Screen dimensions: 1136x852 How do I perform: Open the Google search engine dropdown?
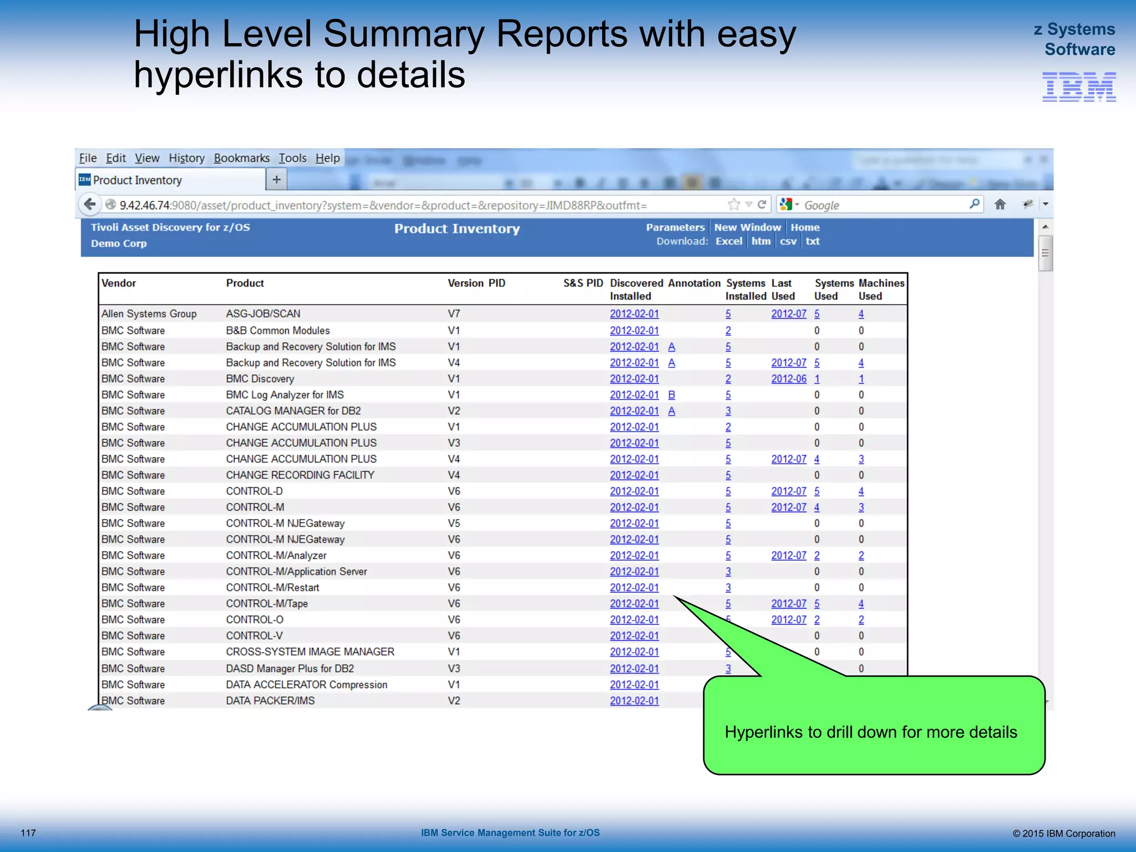click(789, 205)
